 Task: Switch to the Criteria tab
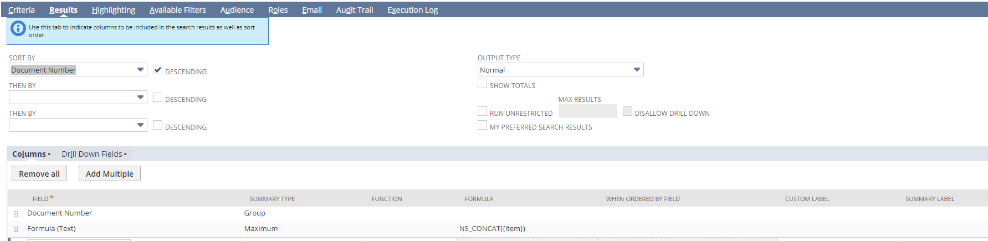[22, 10]
